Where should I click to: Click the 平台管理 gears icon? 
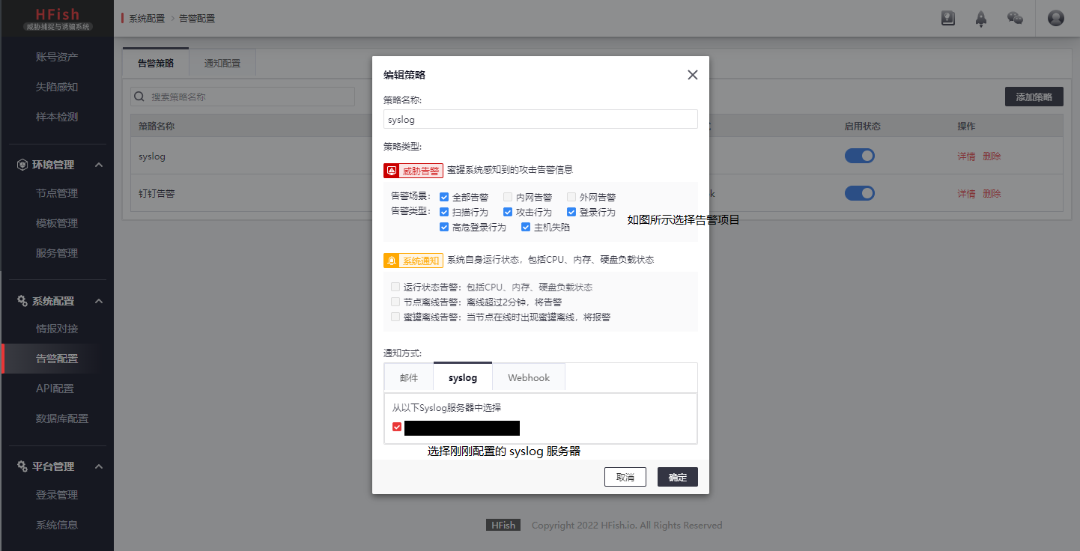(x=22, y=466)
